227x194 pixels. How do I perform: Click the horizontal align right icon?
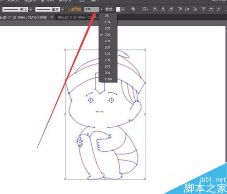(x=171, y=10)
